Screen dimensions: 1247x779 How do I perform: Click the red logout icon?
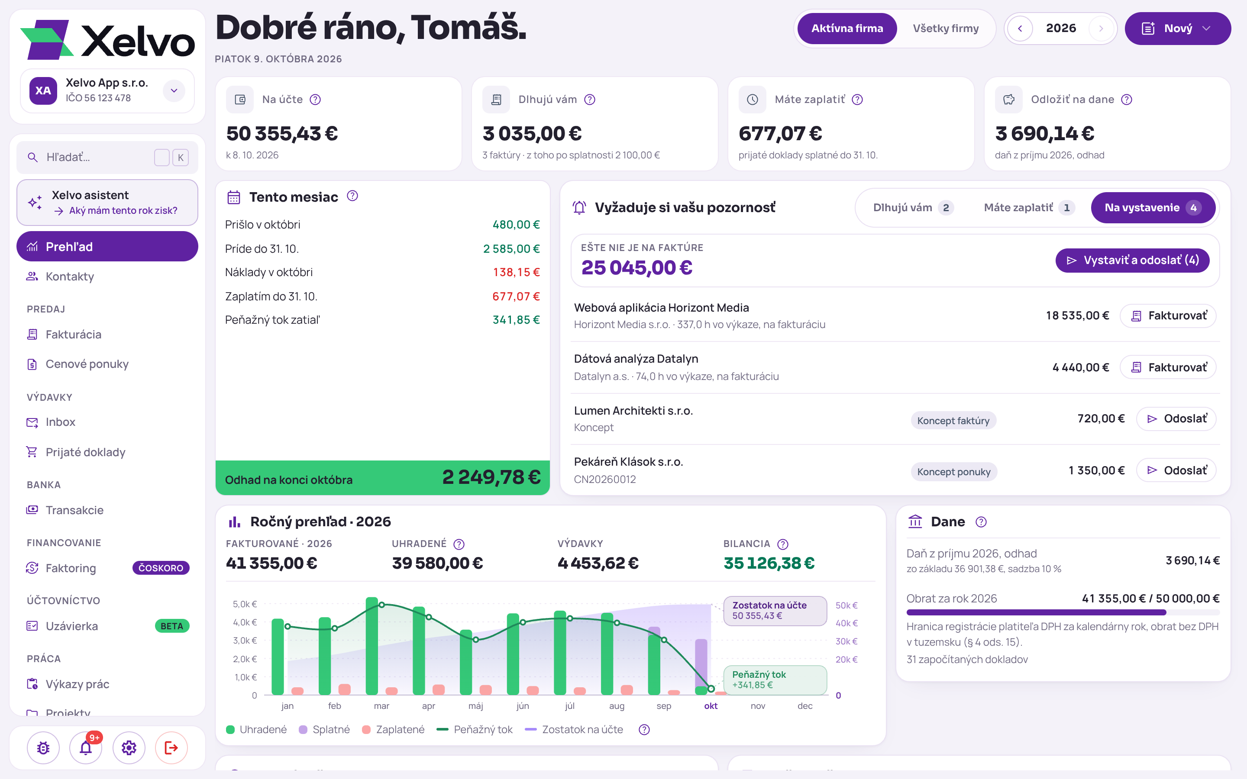171,747
